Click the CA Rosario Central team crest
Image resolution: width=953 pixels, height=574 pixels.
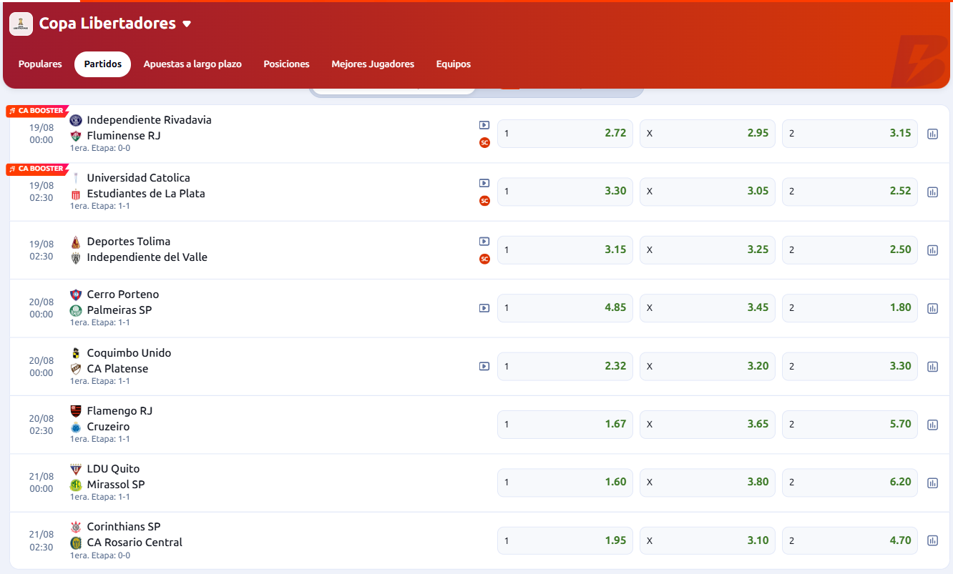coord(76,543)
